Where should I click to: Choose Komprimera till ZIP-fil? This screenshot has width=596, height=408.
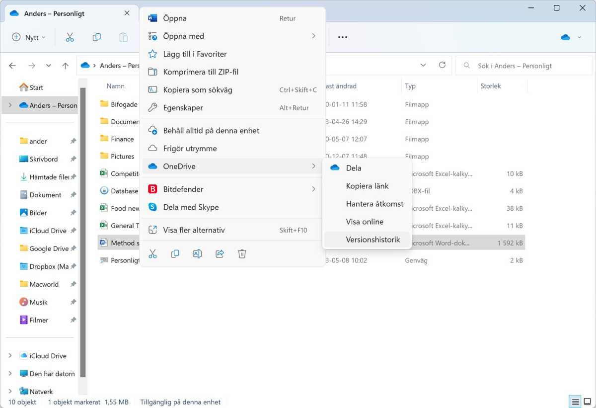pos(232,72)
